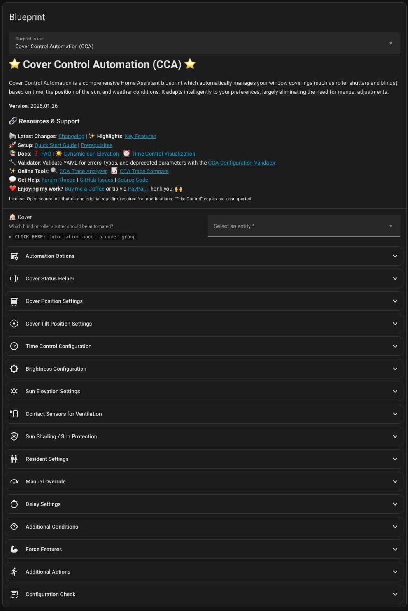
Task: Open the Blueprint to use dropdown
Action: pos(204,43)
